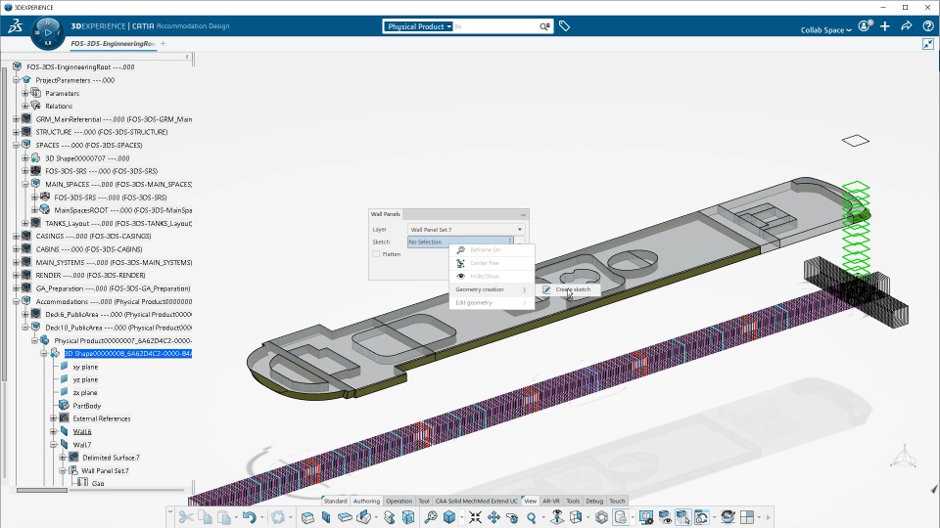Click the Sketch No Selection field
This screenshot has height=528, width=940.
point(460,242)
